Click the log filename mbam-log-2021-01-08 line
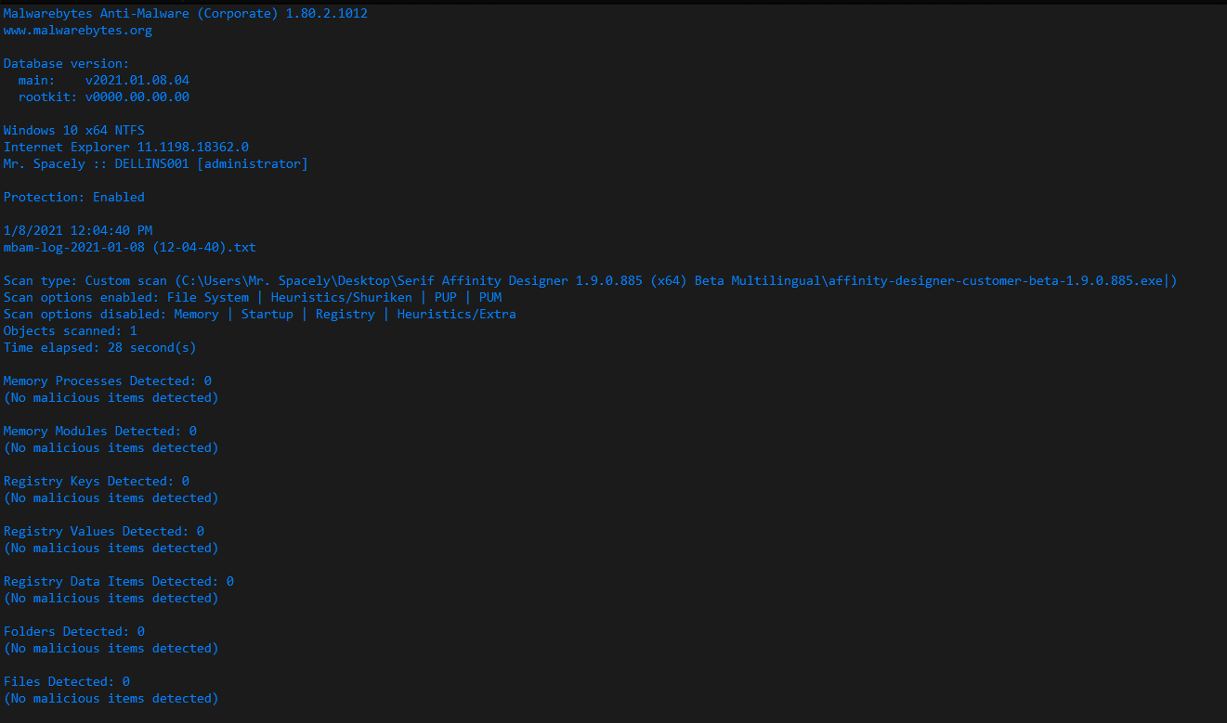1227x723 pixels. coord(130,248)
